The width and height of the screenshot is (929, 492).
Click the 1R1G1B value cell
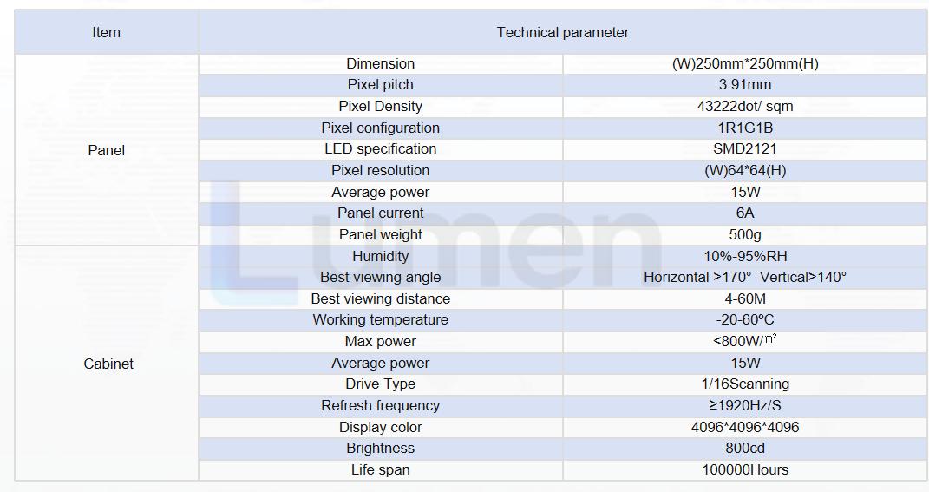[745, 128]
